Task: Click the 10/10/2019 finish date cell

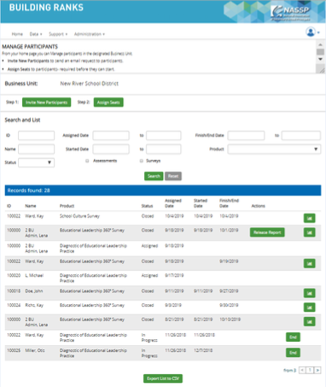Action: [x=230, y=320]
